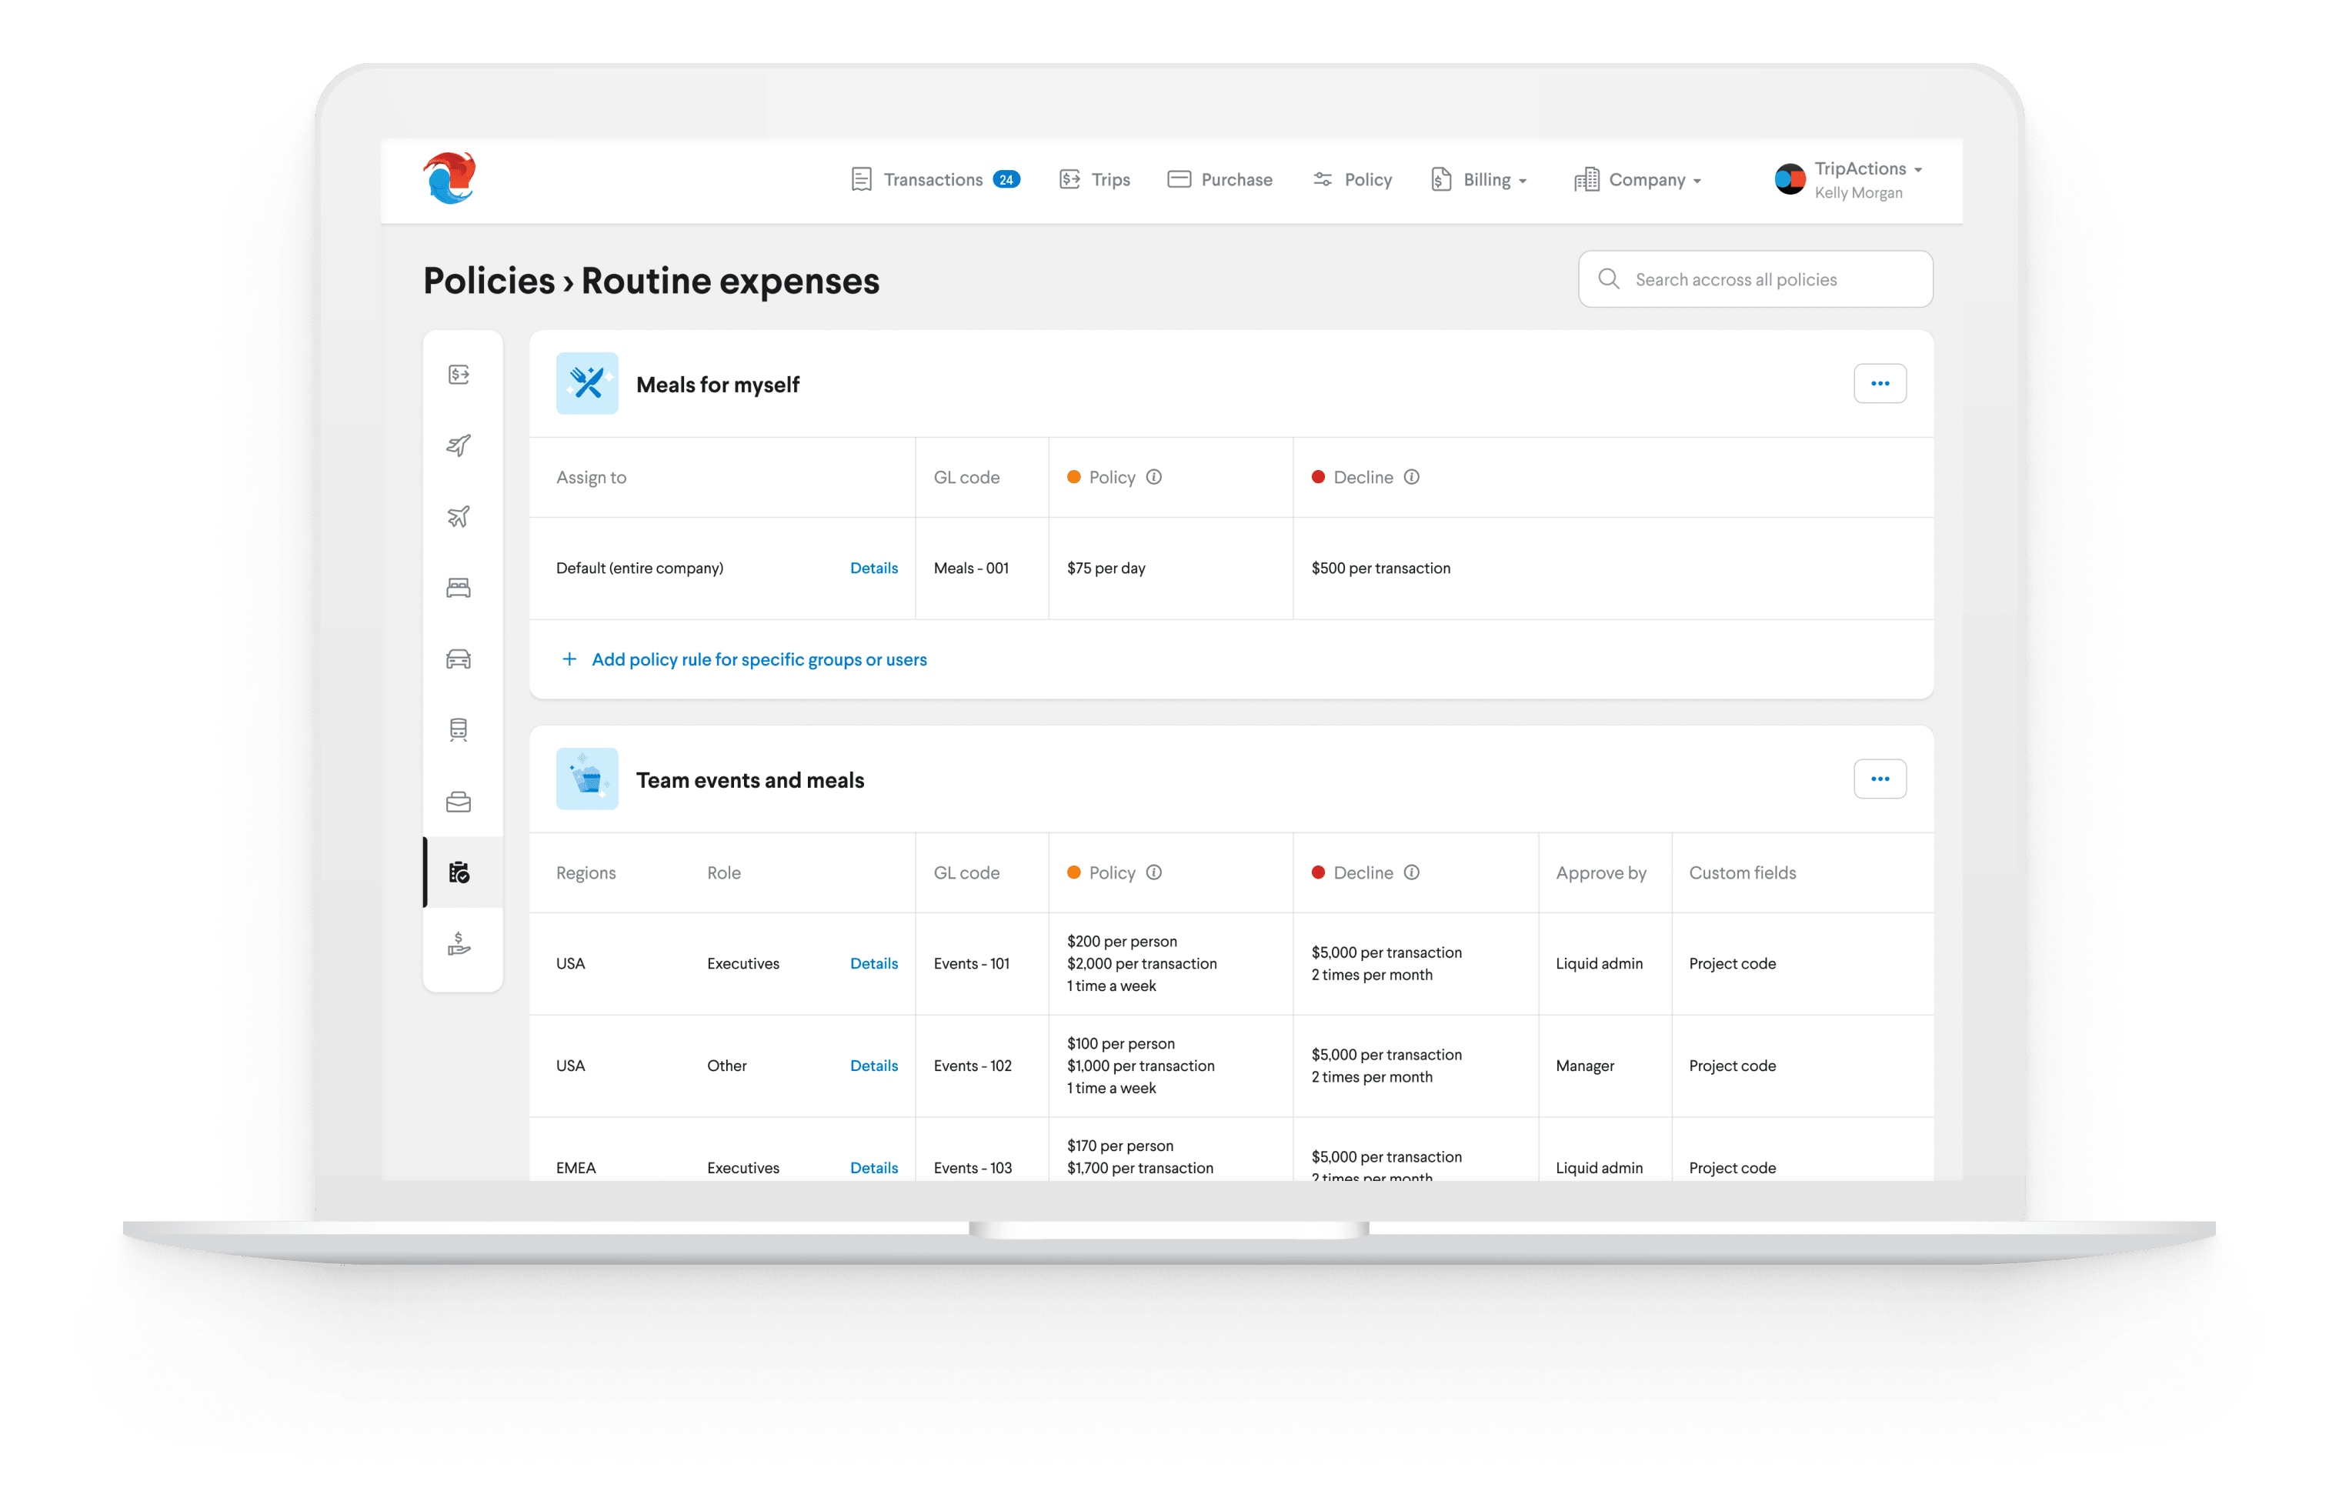Click Default (entire company) assignment text
This screenshot has width=2339, height=1491.
tap(640, 569)
